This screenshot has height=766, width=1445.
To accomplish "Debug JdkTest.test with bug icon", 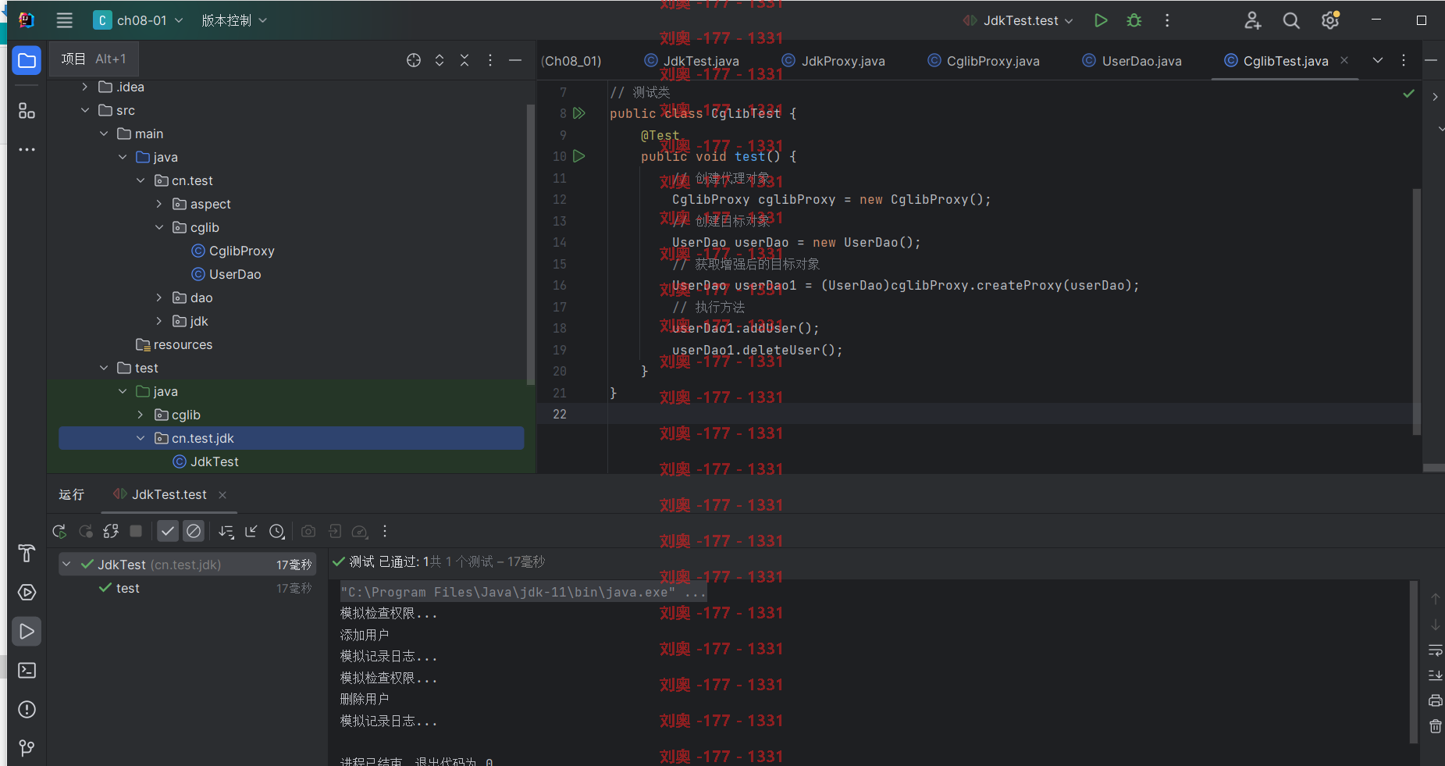I will tap(1134, 20).
